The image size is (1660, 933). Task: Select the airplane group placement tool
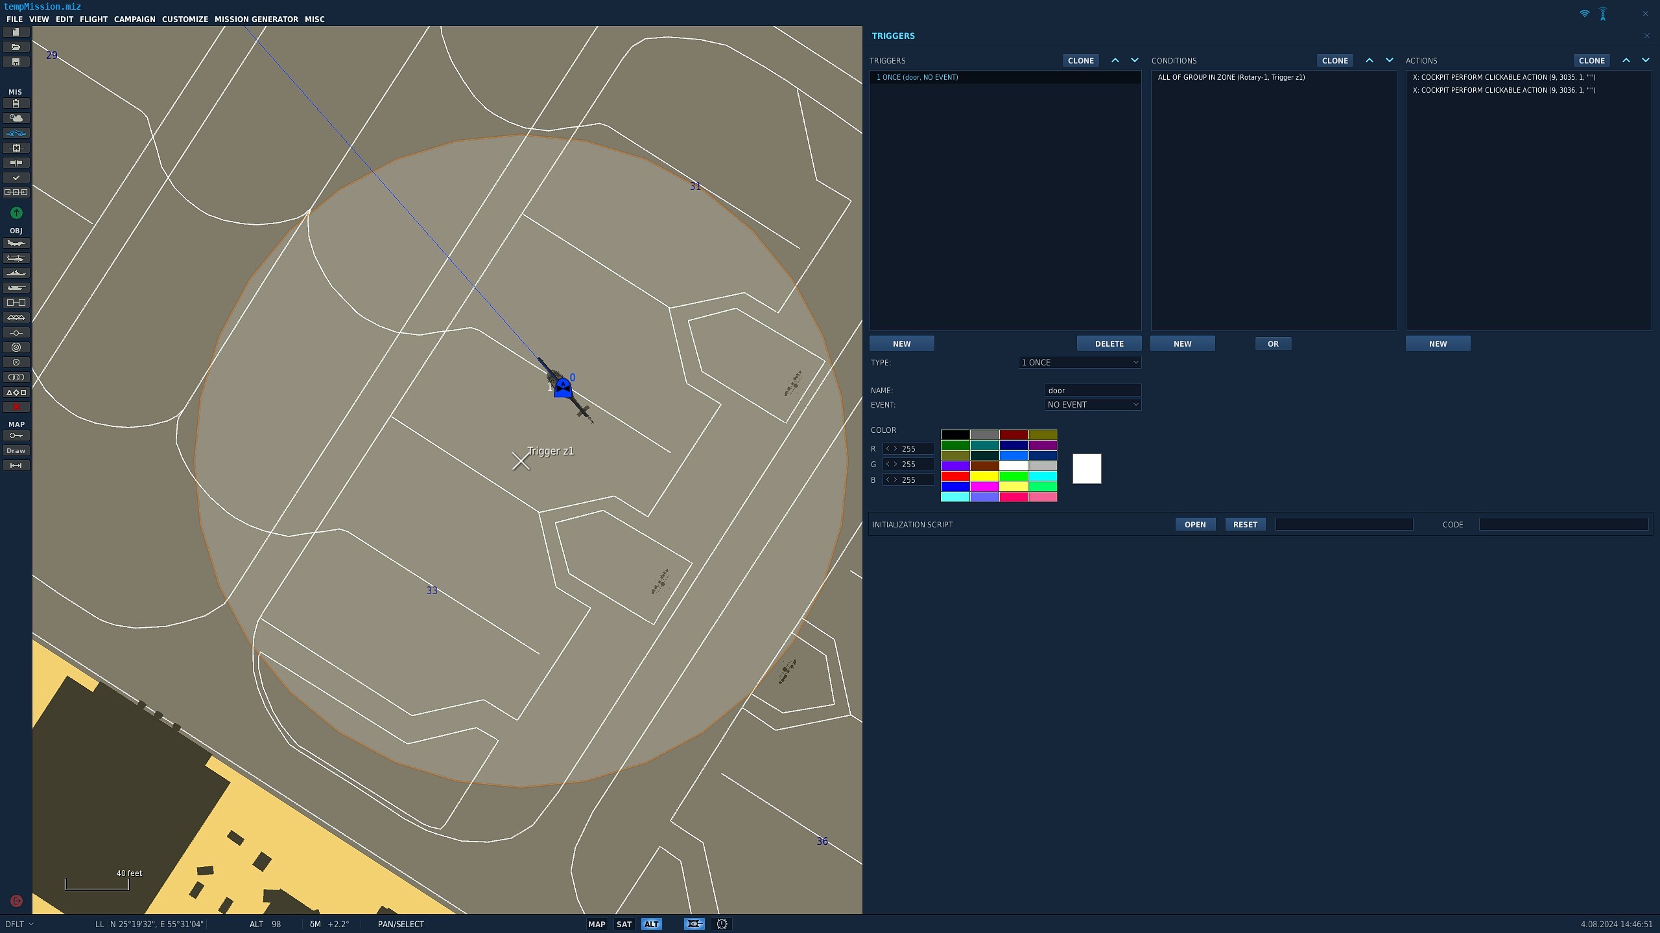tap(16, 243)
